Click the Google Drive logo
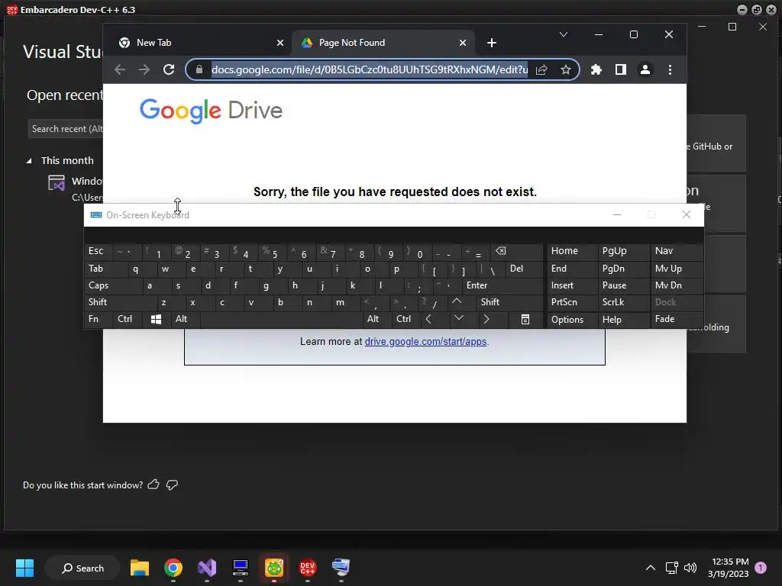Image resolution: width=782 pixels, height=586 pixels. coord(211,110)
